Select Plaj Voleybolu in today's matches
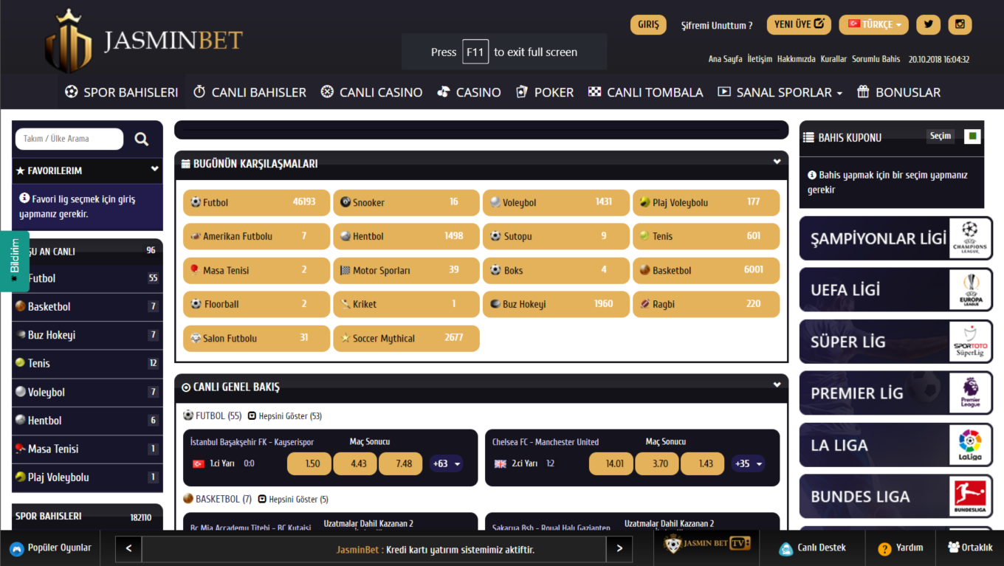The width and height of the screenshot is (1004, 566). tap(706, 202)
